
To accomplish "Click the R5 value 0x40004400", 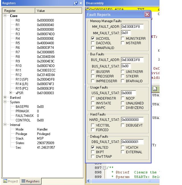I will click(x=45, y=43).
